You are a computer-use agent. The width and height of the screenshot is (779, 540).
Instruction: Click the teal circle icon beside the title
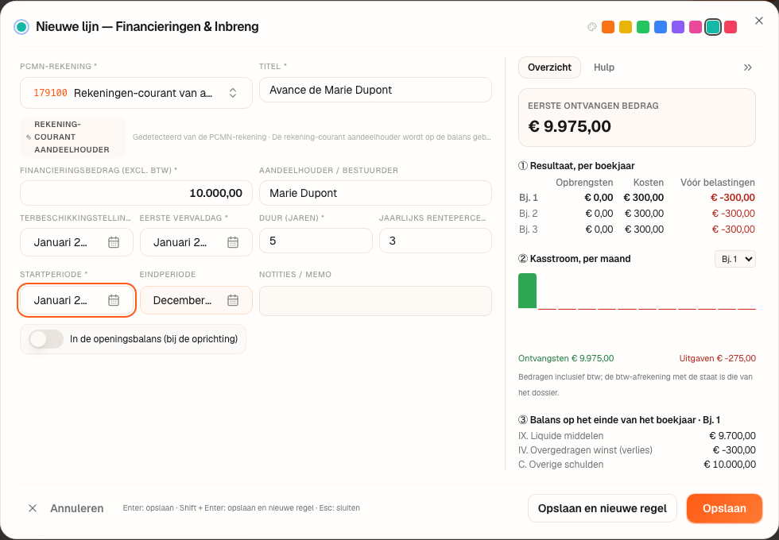[21, 27]
